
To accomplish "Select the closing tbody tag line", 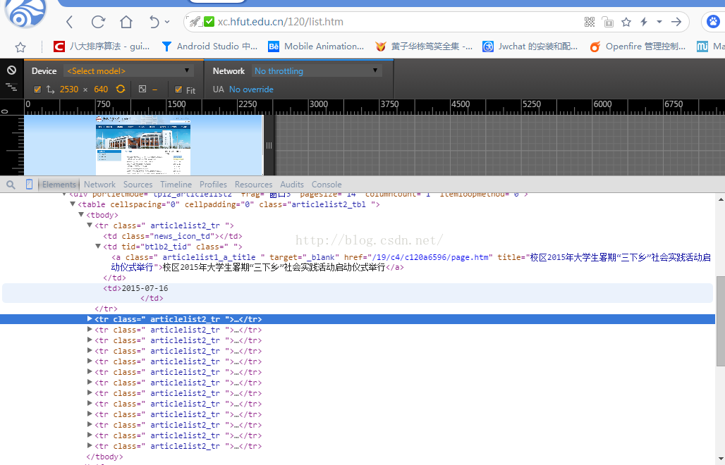I will pyautogui.click(x=104, y=457).
